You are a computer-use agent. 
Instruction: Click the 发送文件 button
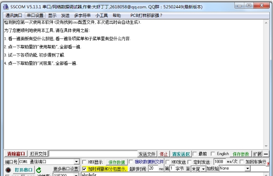click(147, 154)
